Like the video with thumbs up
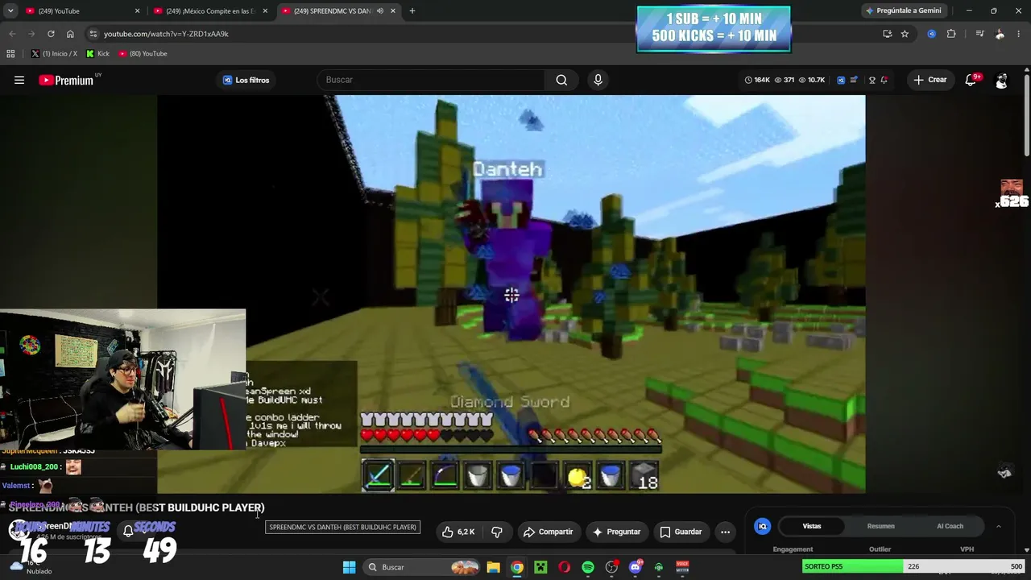1031x580 pixels. click(x=458, y=532)
